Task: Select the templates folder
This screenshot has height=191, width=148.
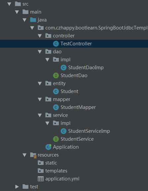Action: click(x=56, y=171)
